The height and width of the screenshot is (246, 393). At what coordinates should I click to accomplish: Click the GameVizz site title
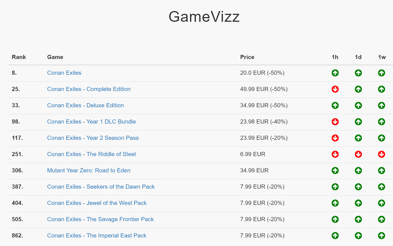204,17
